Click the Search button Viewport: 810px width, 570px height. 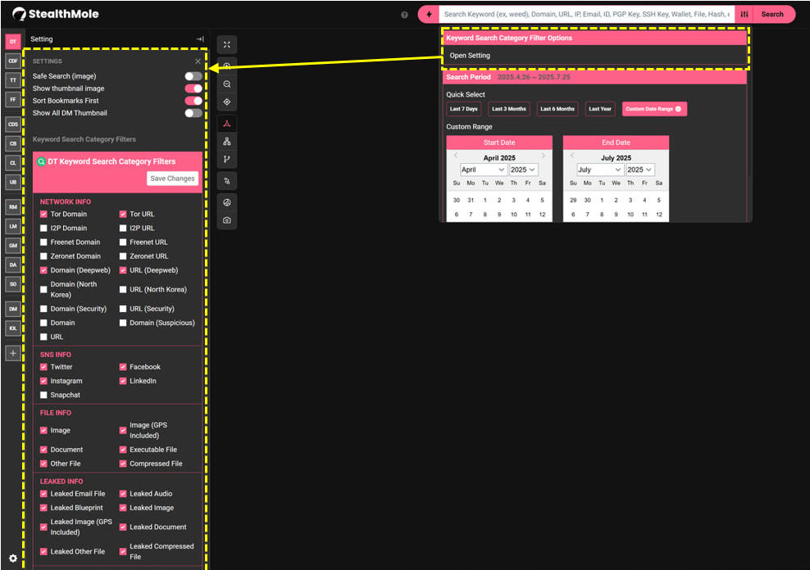tap(772, 15)
